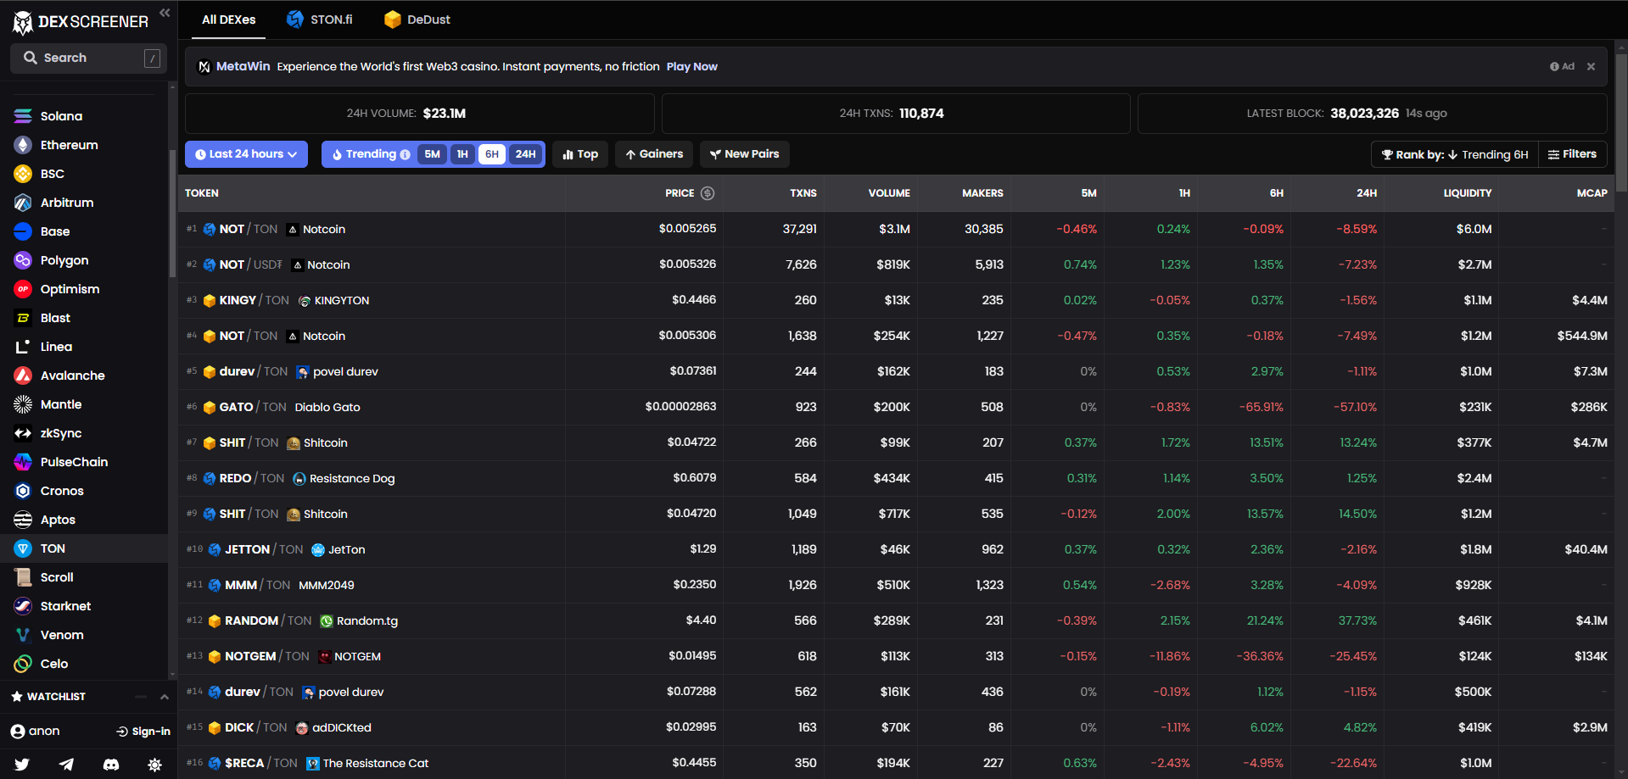Click the BSC chain icon
The width and height of the screenshot is (1628, 779).
[23, 174]
